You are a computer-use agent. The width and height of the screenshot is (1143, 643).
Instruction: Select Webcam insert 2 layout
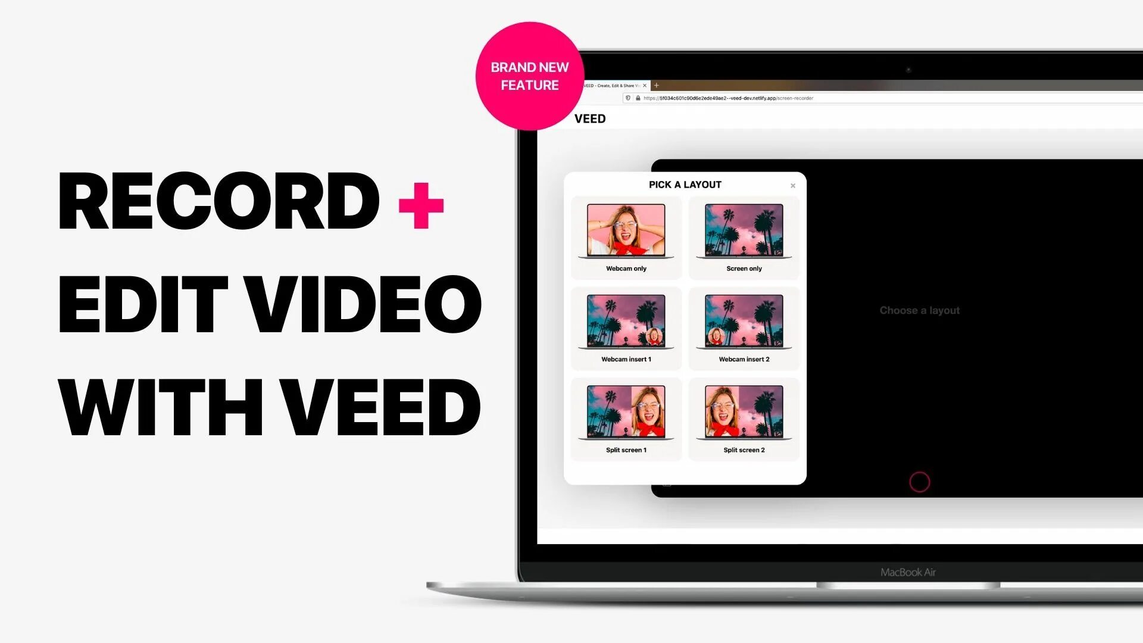[744, 326]
